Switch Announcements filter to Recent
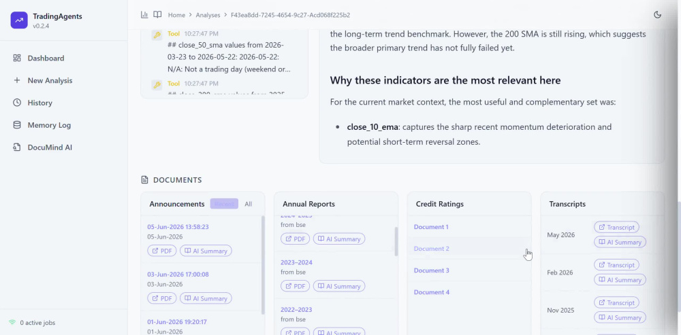Screen dimensions: 681x335 click(224, 204)
